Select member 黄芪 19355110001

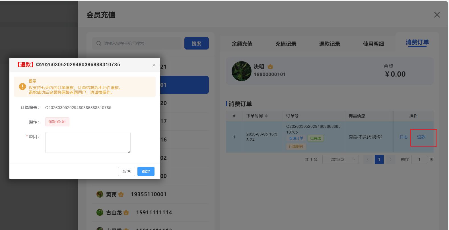pos(151,194)
